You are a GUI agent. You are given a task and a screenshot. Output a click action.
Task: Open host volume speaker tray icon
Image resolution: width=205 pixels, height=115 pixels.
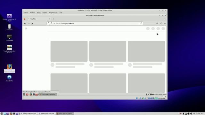[191, 114]
